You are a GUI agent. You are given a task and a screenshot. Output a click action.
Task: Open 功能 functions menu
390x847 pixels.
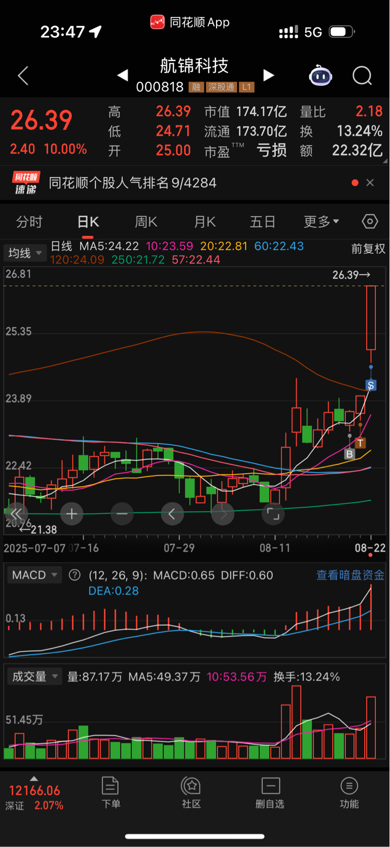(x=349, y=793)
